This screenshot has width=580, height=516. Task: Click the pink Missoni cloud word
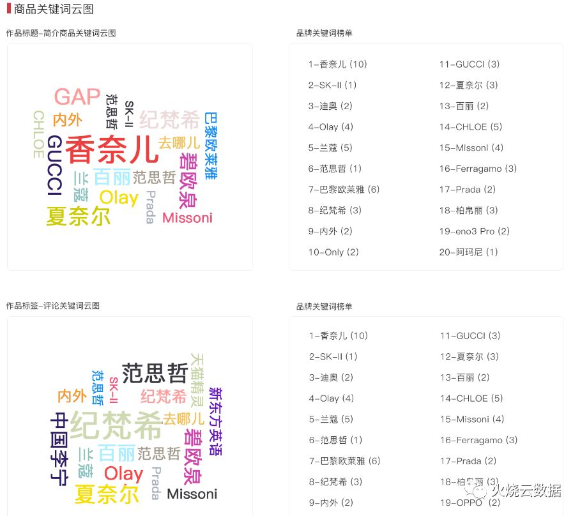pos(188,218)
